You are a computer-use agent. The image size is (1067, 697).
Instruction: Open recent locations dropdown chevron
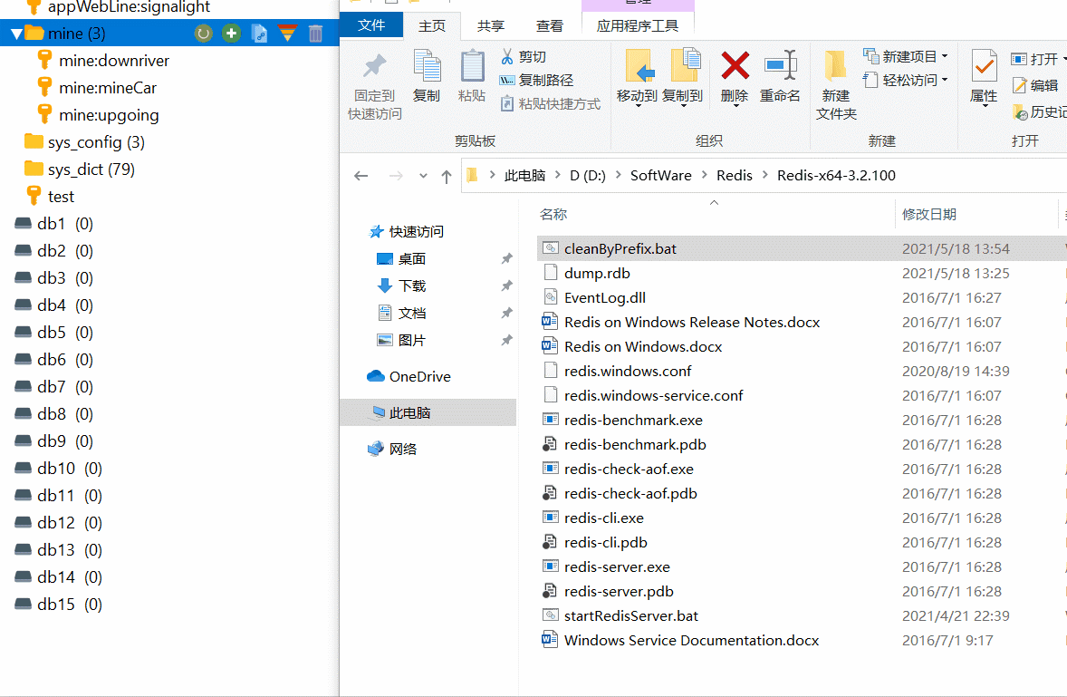pos(423,176)
